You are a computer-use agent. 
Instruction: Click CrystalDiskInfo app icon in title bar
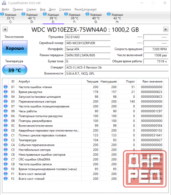4,3
